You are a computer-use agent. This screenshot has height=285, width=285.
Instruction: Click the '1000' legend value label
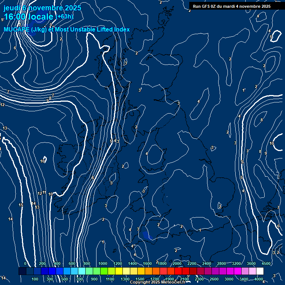103,263
